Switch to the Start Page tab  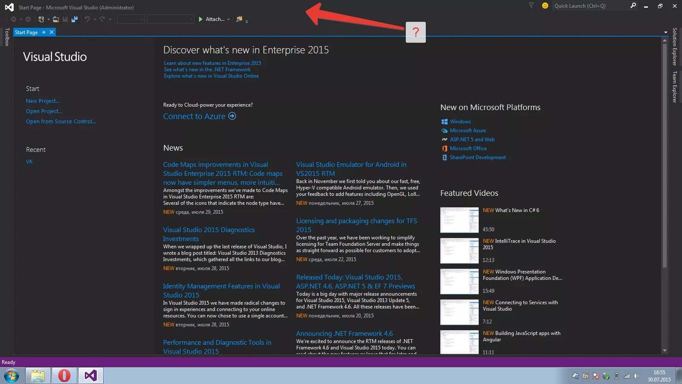[26, 32]
